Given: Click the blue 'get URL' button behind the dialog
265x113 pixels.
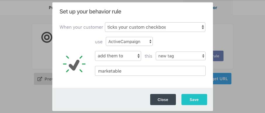Looking at the screenshot, I should tap(222, 79).
